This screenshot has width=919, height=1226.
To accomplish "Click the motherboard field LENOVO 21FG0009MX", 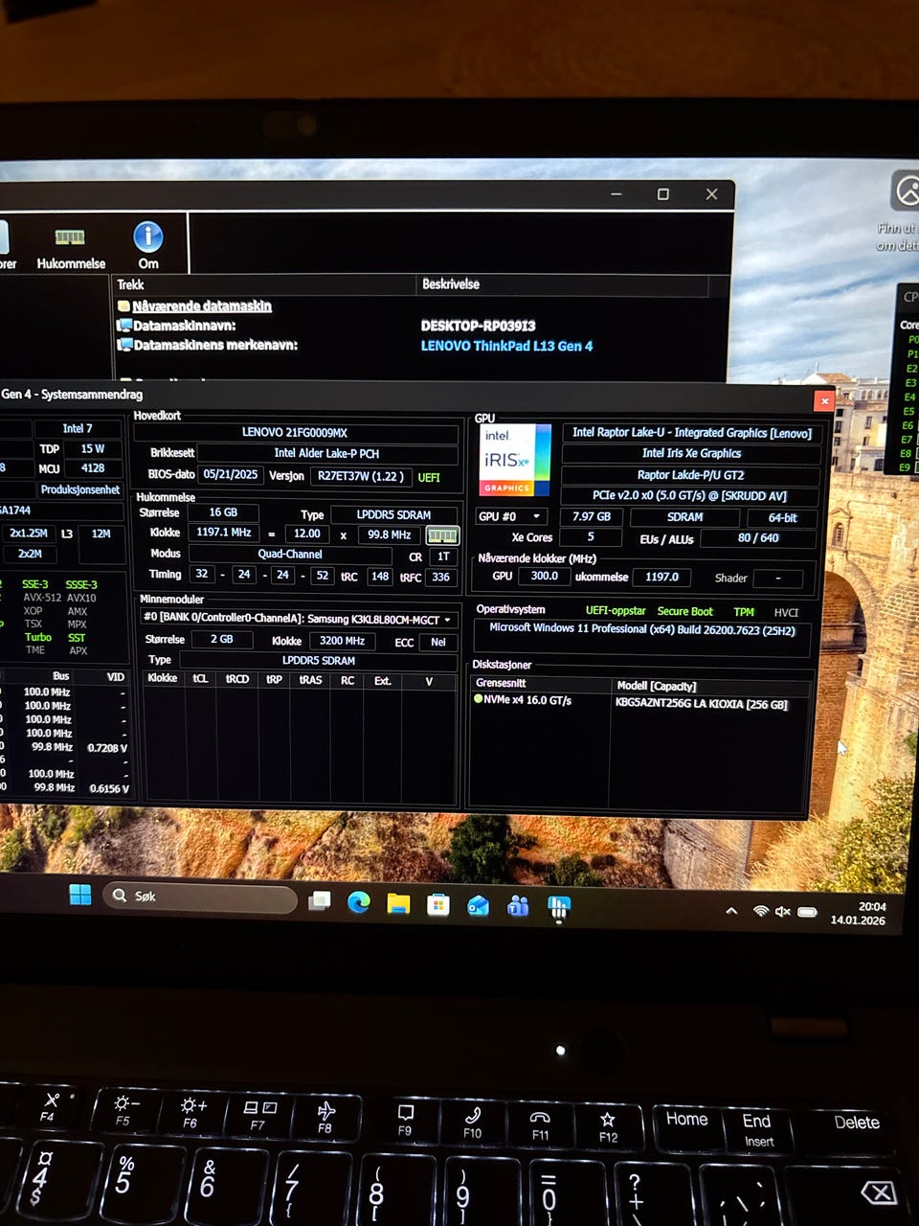I will click(x=295, y=433).
